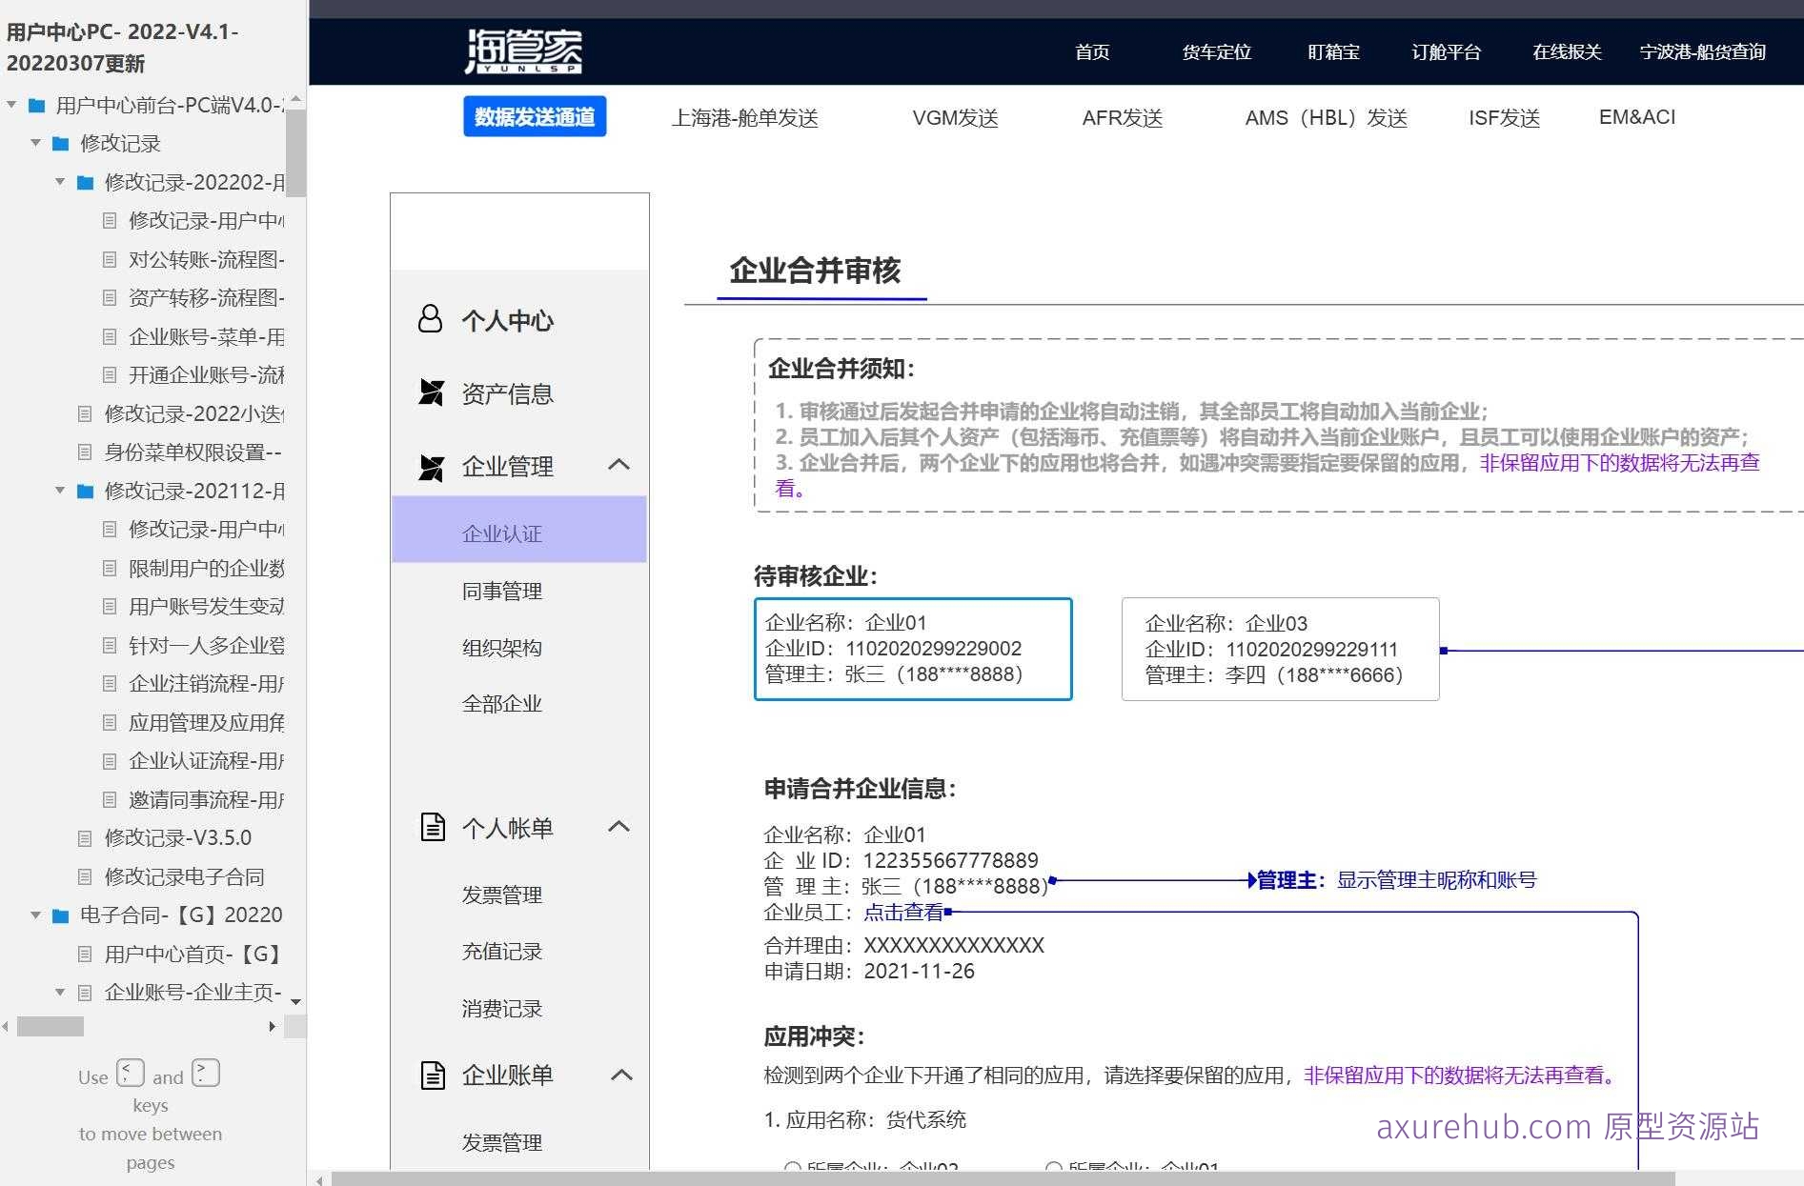The image size is (1804, 1186).
Task: Collapse the 修改记录-202112 folder node
Action: click(59, 491)
